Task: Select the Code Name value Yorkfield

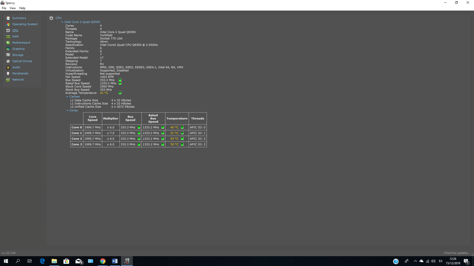Action: point(106,35)
